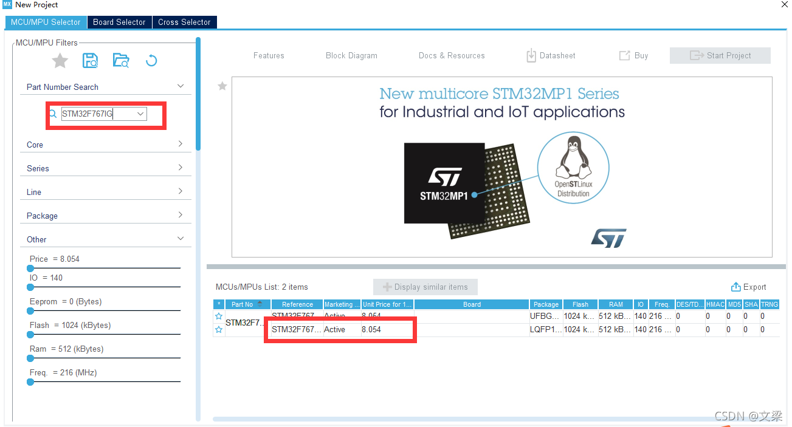
Task: Click the SHA column header
Action: [x=751, y=304]
